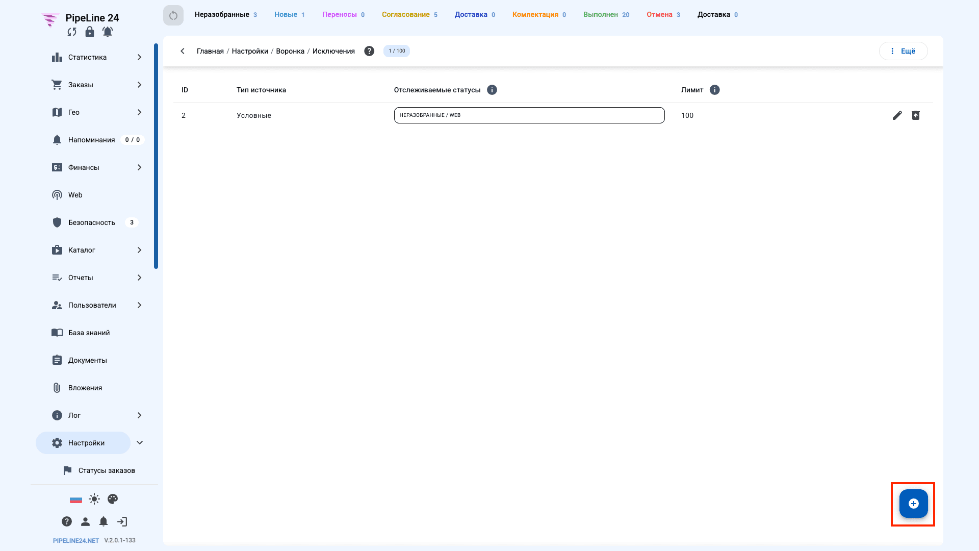Open the user profile icon
This screenshot has width=979, height=551.
coord(85,521)
